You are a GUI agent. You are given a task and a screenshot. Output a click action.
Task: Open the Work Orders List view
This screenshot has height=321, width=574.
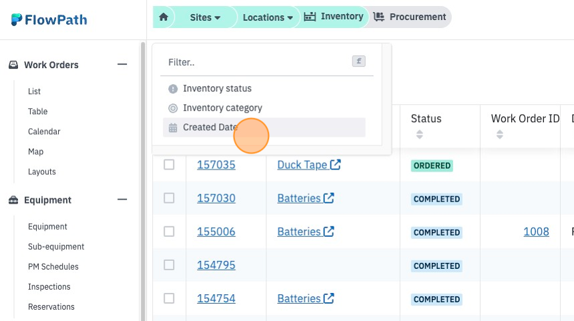click(34, 91)
